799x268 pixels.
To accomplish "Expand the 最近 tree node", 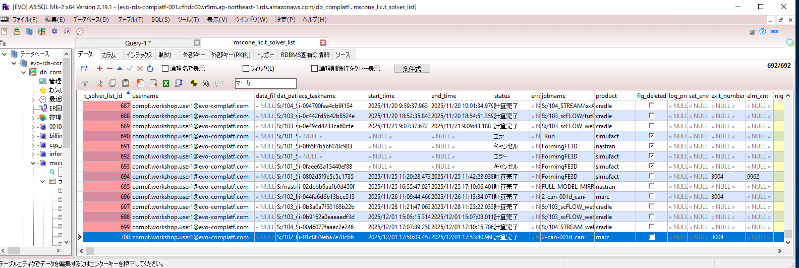I will click(x=33, y=99).
